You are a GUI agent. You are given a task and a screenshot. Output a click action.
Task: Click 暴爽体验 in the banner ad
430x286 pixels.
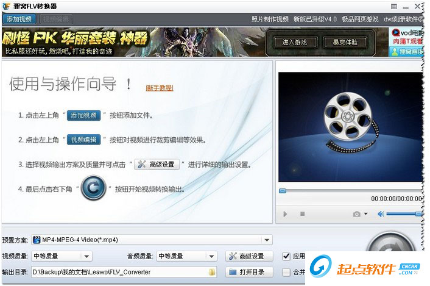click(345, 42)
